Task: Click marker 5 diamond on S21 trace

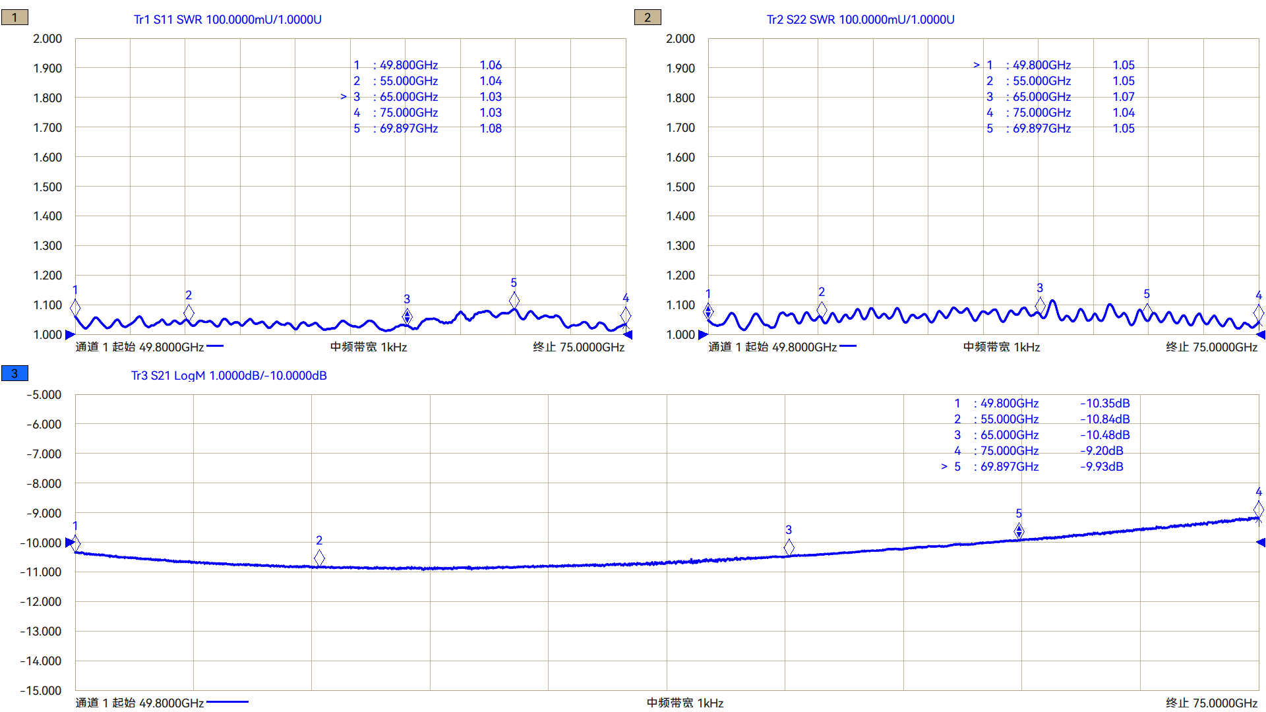Action: [1019, 531]
